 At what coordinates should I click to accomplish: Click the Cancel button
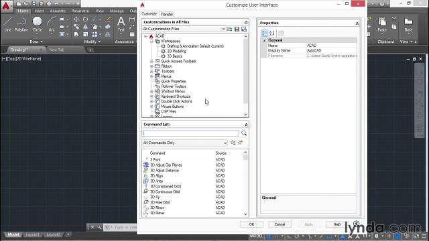[x=280, y=224]
